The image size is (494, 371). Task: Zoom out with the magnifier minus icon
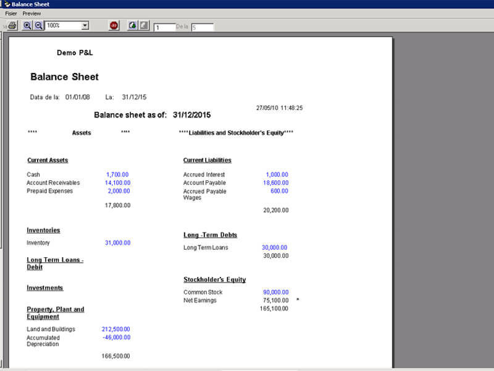[38, 25]
